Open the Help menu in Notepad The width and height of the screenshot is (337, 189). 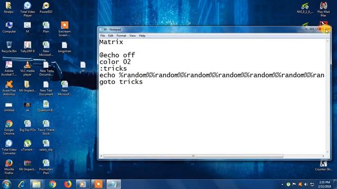click(142, 36)
